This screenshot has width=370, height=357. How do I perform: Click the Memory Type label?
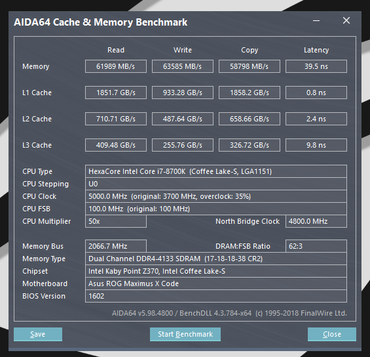[x=44, y=259]
